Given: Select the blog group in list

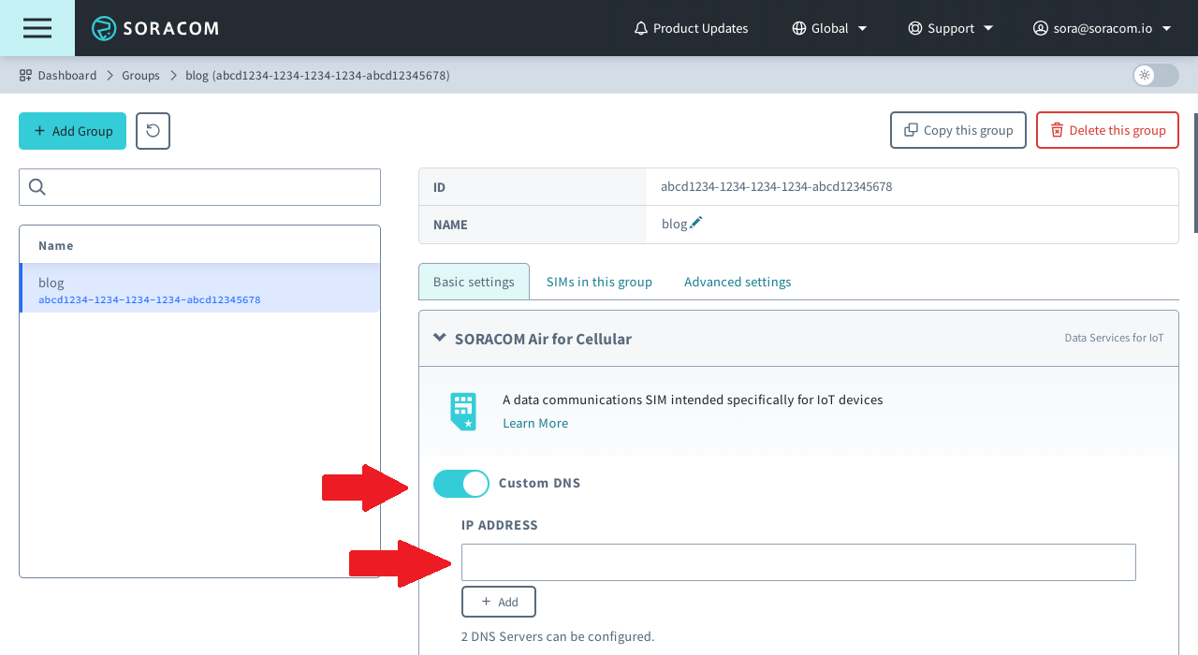Looking at the screenshot, I should [199, 289].
